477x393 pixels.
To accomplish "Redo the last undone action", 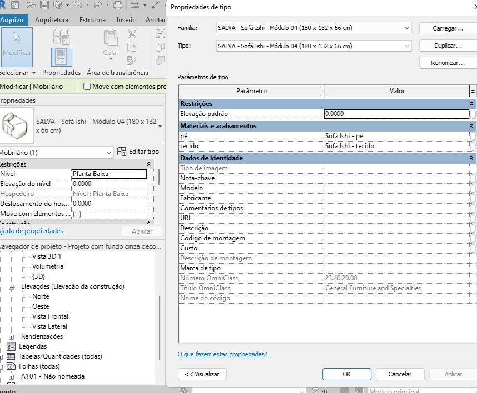I will [98, 5].
